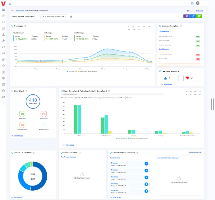Open the user avatar menu
The width and height of the screenshot is (215, 200).
[x=198, y=3]
